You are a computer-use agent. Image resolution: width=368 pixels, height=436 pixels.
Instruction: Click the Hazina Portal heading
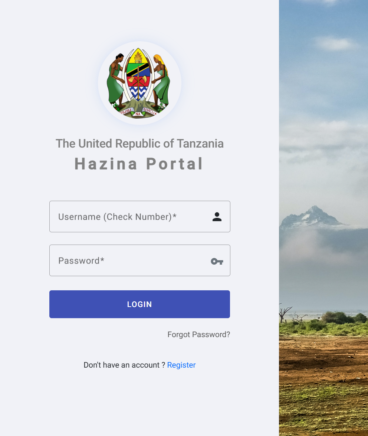click(x=139, y=164)
